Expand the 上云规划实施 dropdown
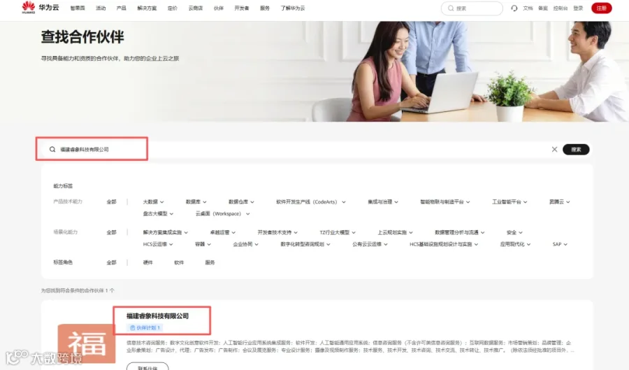Image resolution: width=629 pixels, height=370 pixels. coord(395,232)
